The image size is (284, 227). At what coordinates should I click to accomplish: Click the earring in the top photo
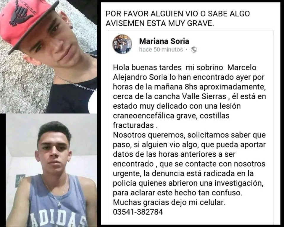point(72,27)
